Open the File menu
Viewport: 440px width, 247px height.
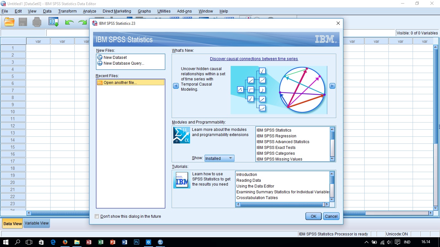5,11
